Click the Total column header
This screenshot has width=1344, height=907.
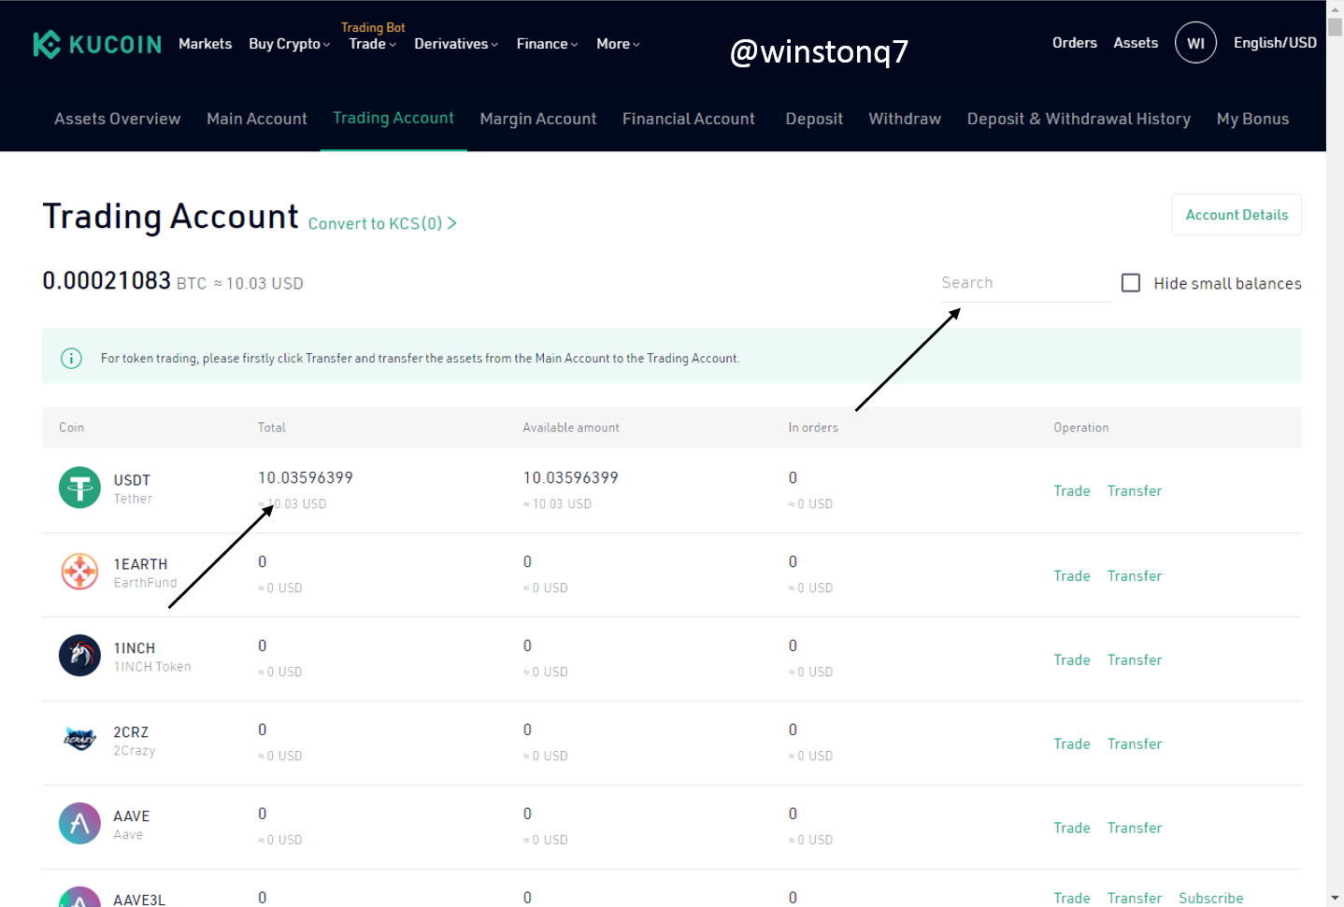tap(272, 428)
